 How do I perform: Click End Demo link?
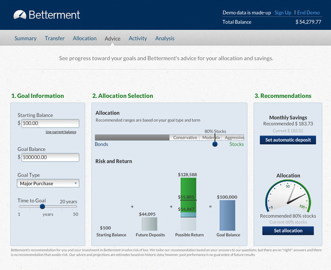308,13
